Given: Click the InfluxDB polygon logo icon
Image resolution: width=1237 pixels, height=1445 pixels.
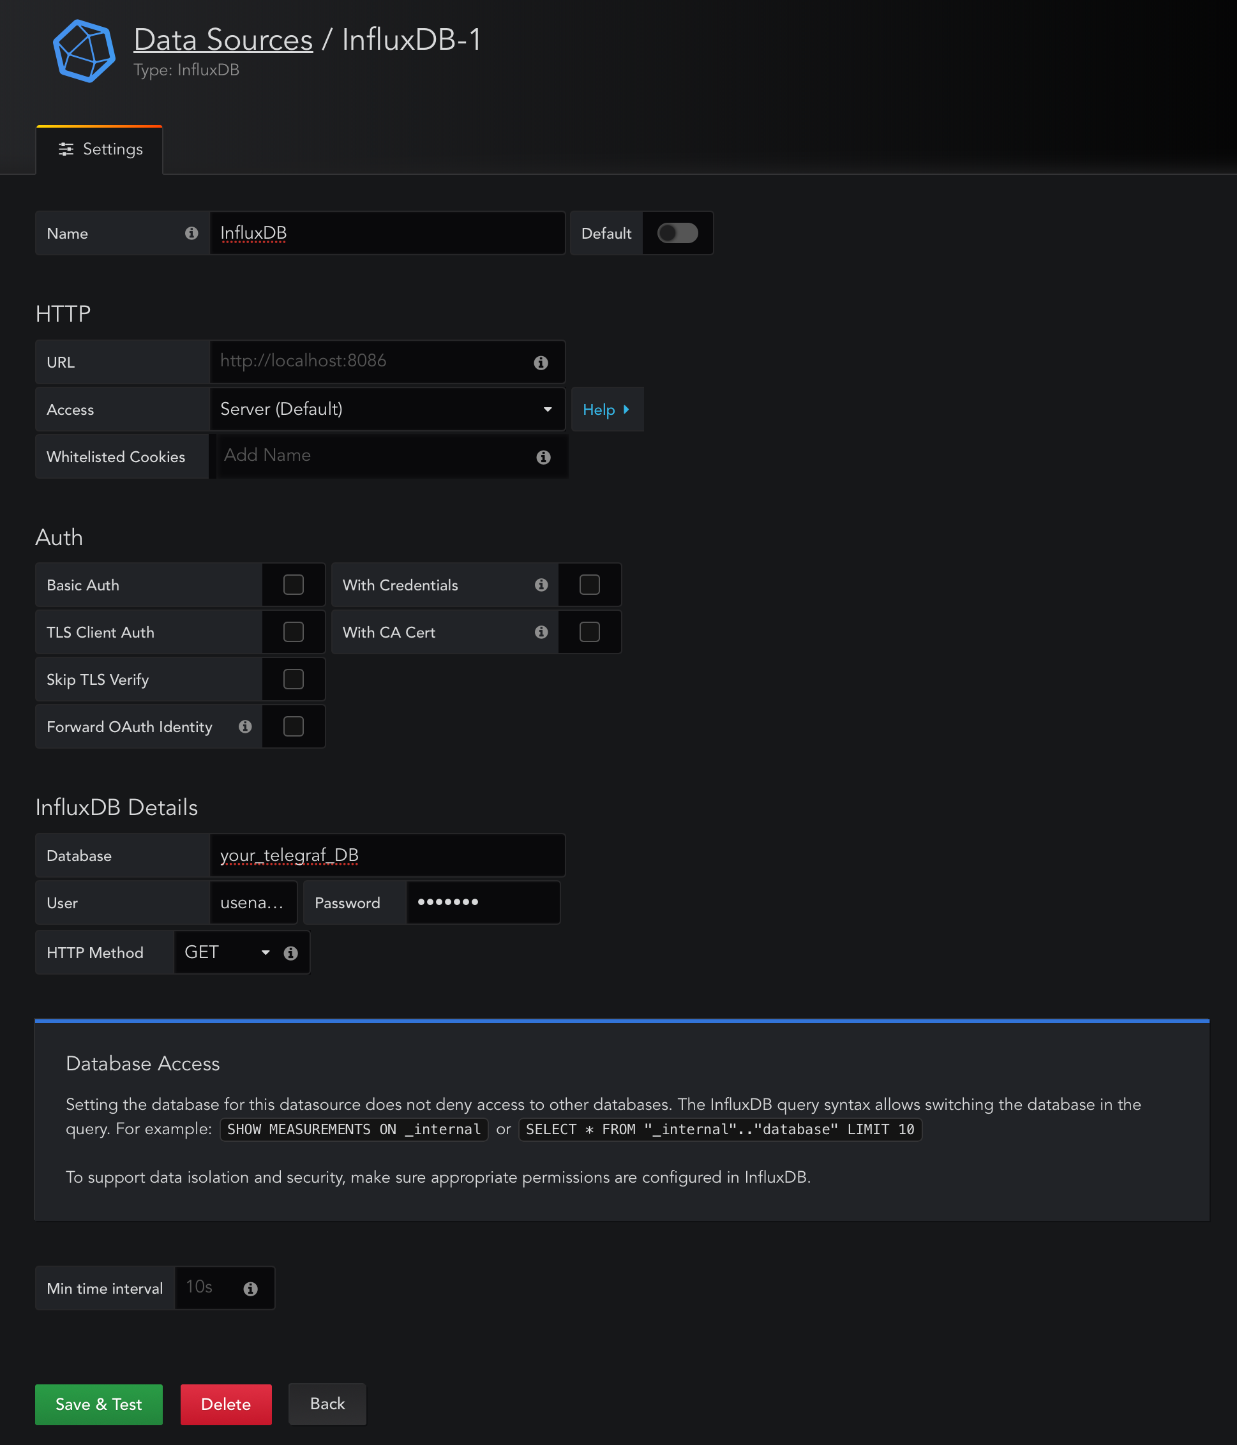Looking at the screenshot, I should [x=84, y=51].
